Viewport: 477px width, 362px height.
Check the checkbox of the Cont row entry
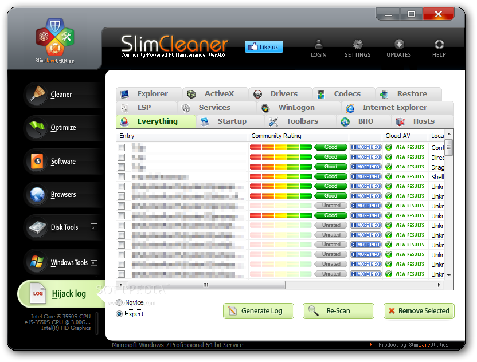coord(122,147)
